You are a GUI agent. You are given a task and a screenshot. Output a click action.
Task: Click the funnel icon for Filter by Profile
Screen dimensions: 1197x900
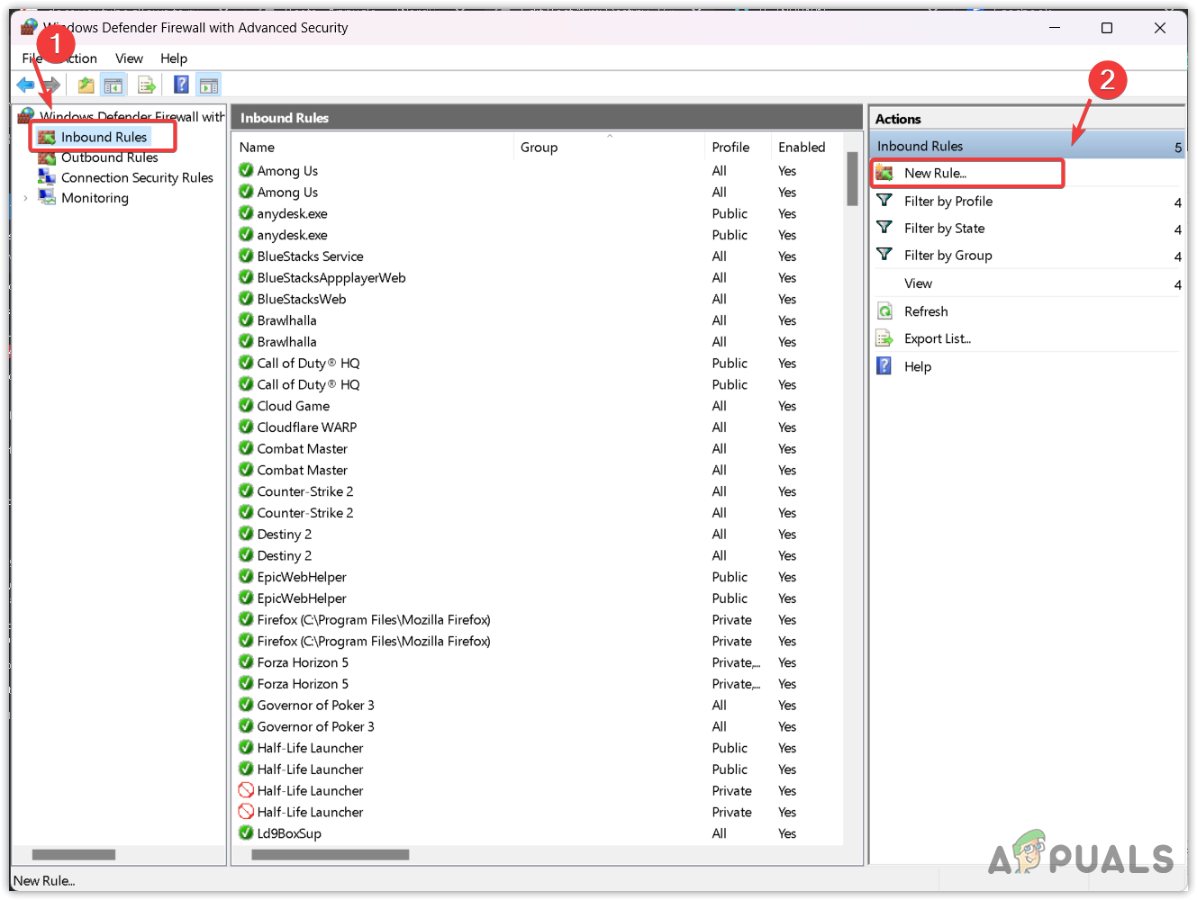(x=884, y=201)
